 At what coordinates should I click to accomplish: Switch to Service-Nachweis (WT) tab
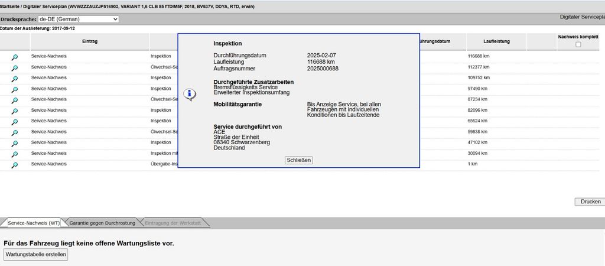[34, 223]
